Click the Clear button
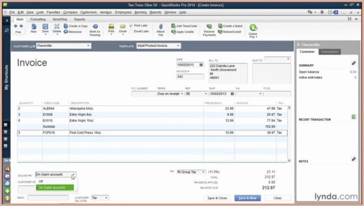364x206 pixels. 278,198
